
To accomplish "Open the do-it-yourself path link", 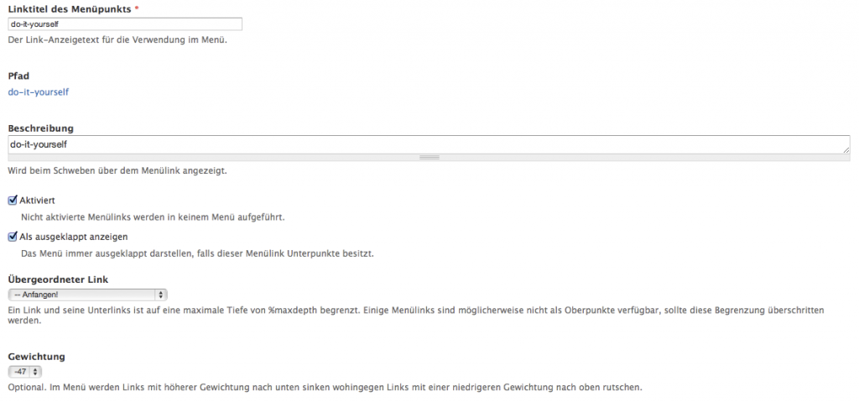I will [x=38, y=91].
